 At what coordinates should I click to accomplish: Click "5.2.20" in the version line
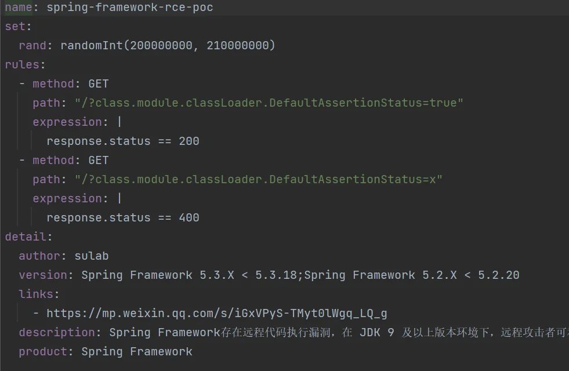coord(499,275)
